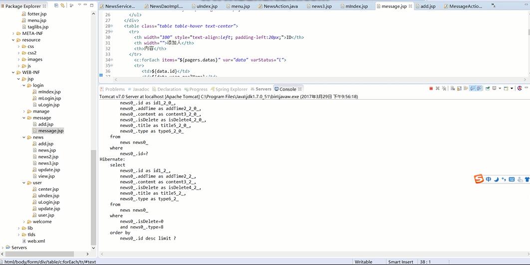Select center.jsp under user folder
Image resolution: width=530 pixels, height=265 pixels.
click(45, 189)
